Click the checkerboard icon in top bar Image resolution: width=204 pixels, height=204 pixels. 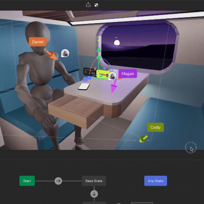click(96, 5)
